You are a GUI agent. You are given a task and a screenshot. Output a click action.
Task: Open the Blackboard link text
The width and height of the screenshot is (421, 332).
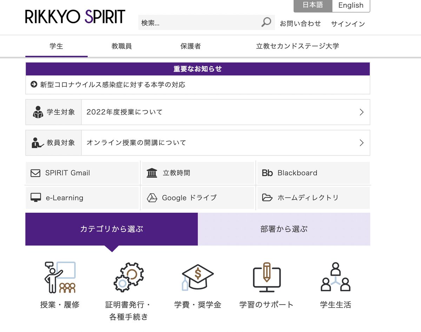pyautogui.click(x=298, y=173)
